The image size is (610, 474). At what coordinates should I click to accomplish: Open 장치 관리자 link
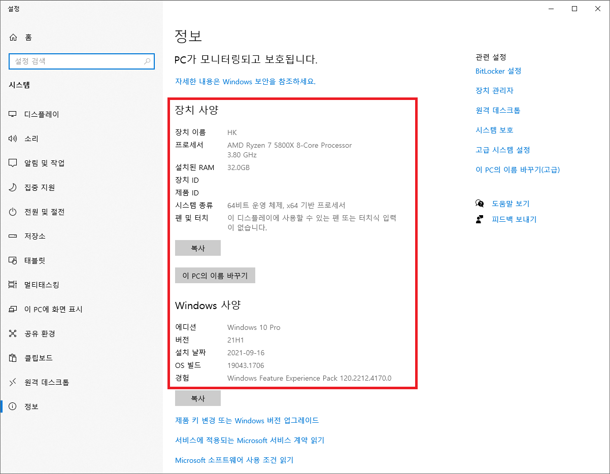[494, 90]
